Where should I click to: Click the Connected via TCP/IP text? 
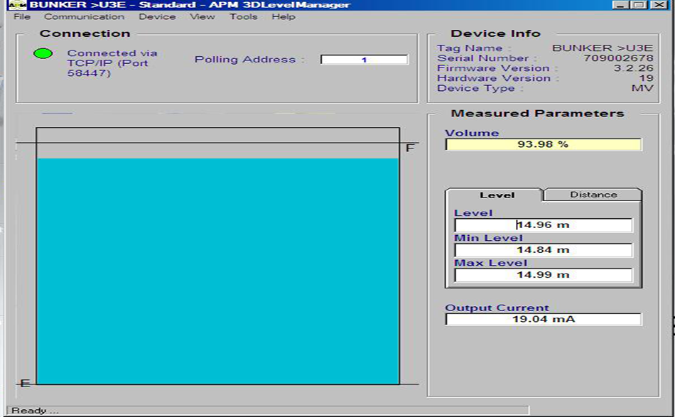112,63
